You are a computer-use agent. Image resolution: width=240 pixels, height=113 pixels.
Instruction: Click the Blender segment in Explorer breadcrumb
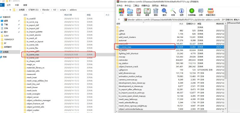coord(46,10)
